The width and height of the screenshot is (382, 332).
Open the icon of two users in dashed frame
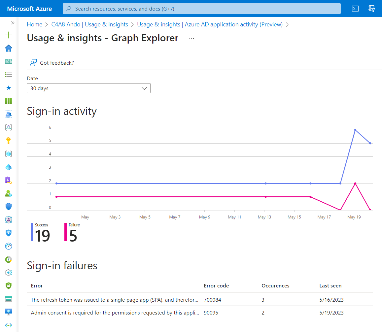pyautogui.click(x=9, y=114)
